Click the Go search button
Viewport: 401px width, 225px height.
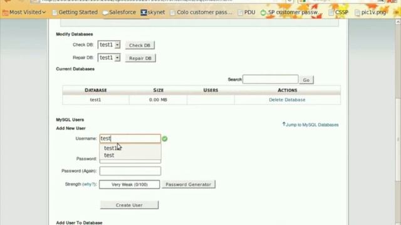(x=306, y=80)
